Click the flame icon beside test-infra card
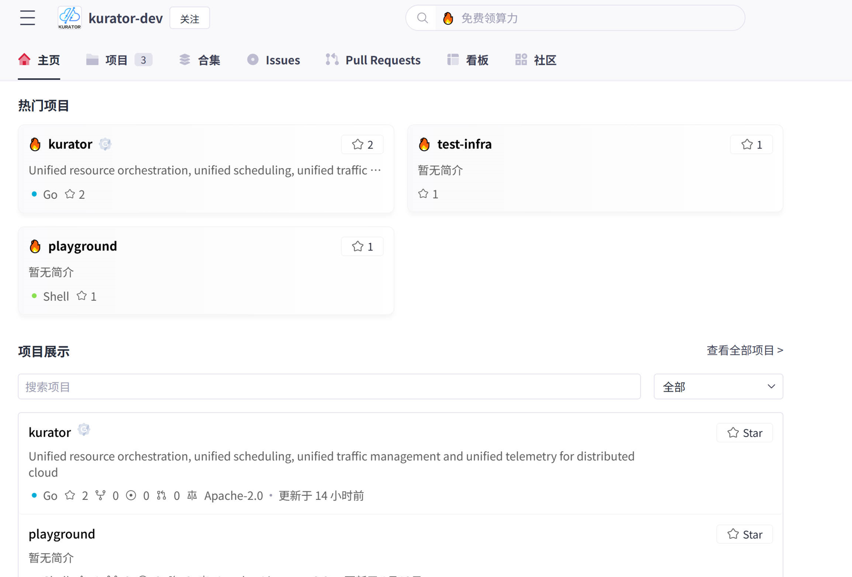 (424, 144)
